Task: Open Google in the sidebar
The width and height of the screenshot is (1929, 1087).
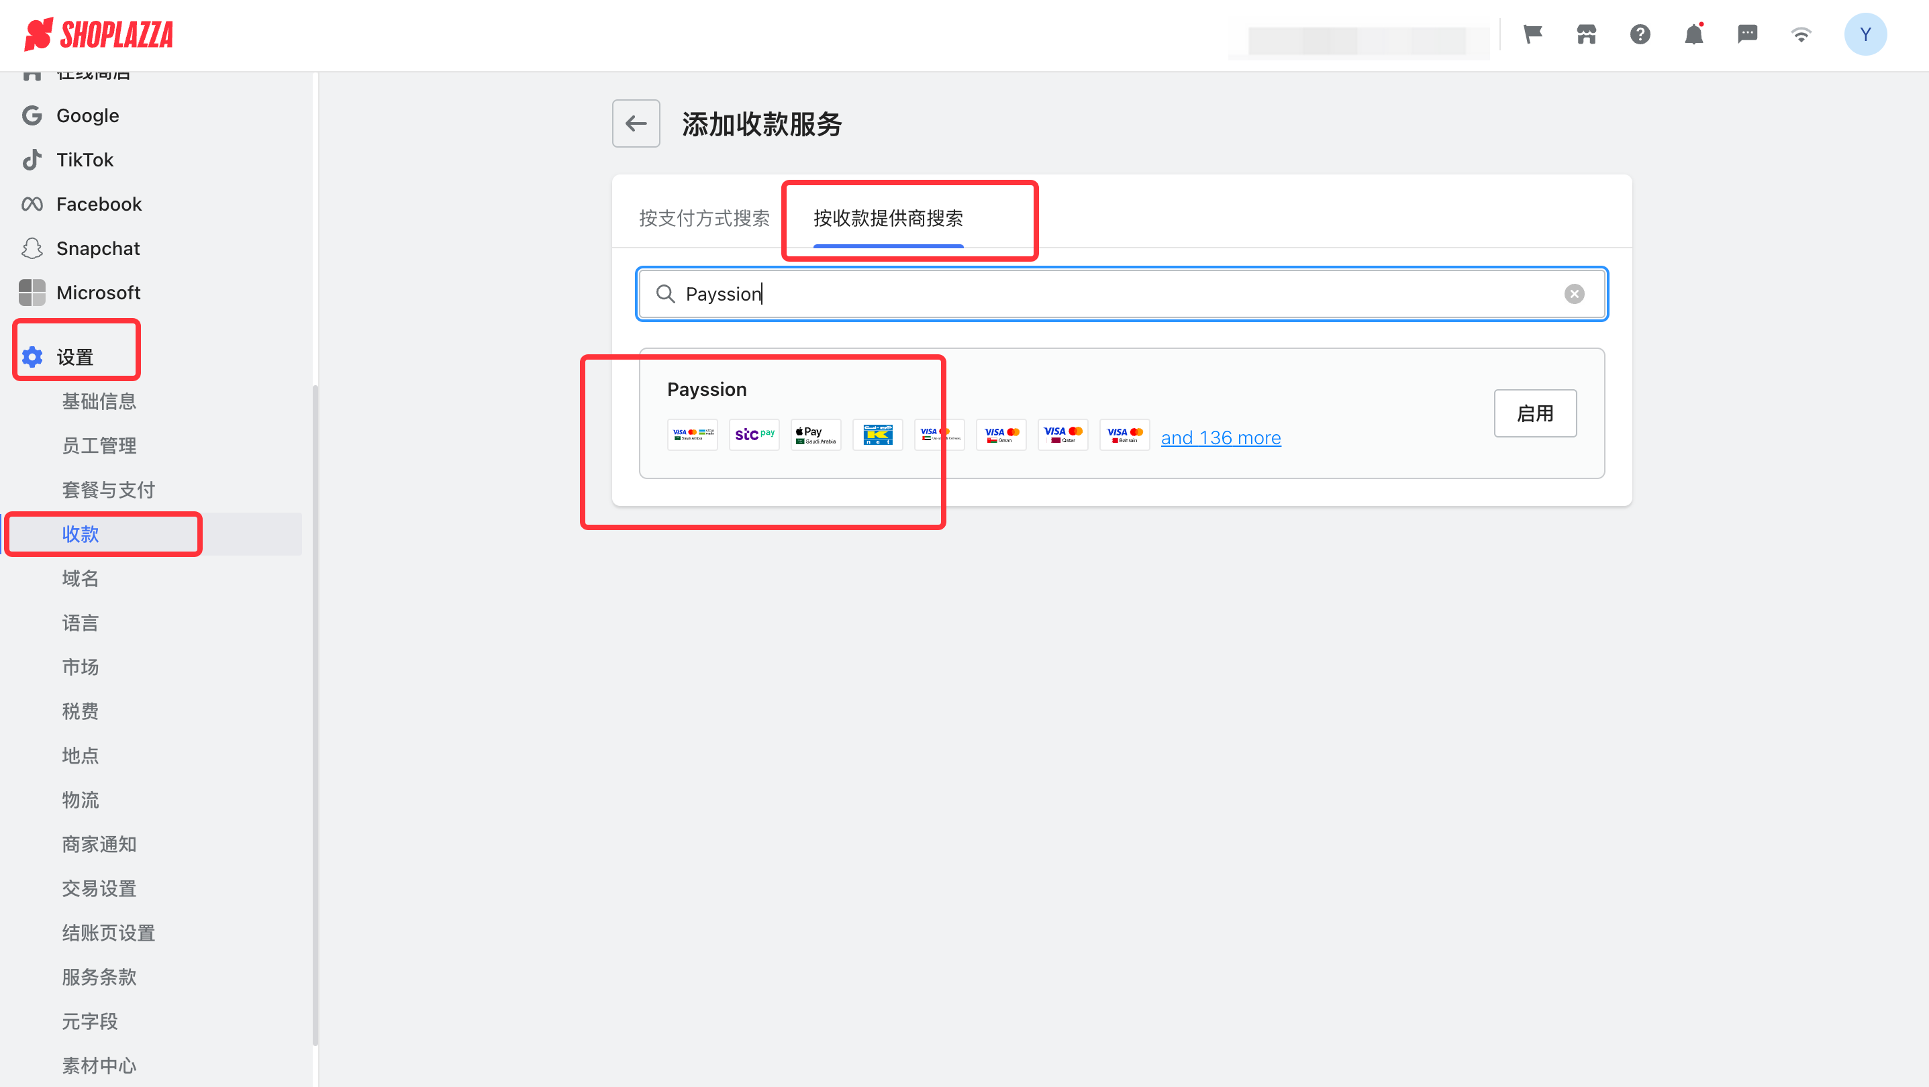Action: [88, 115]
